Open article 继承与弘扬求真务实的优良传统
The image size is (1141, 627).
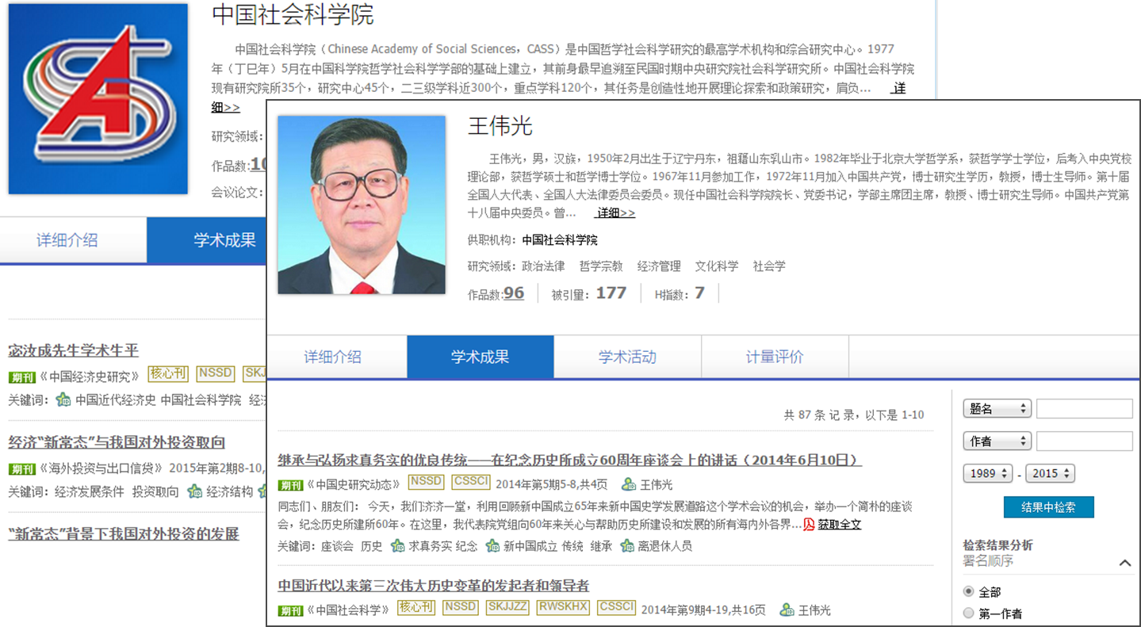569,460
